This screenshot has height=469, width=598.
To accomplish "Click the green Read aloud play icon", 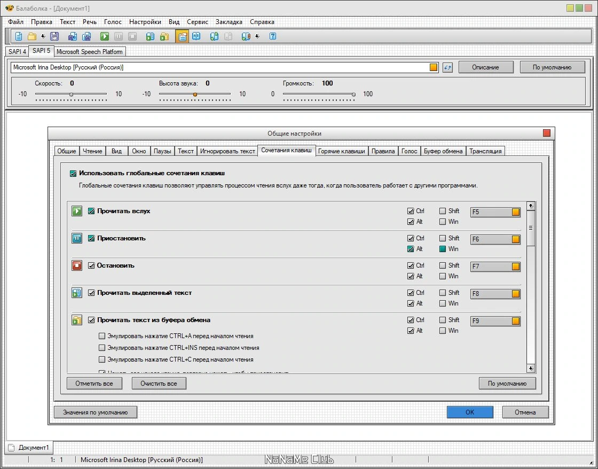I will [x=105, y=36].
